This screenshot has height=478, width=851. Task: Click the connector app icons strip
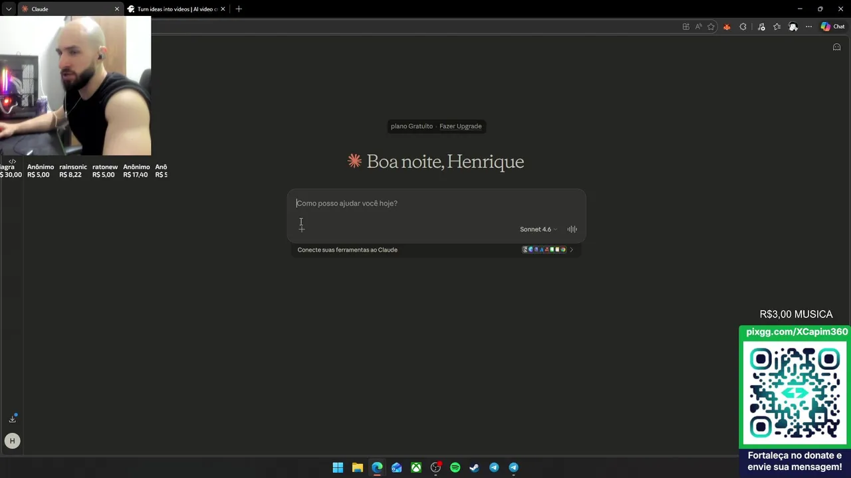544,250
